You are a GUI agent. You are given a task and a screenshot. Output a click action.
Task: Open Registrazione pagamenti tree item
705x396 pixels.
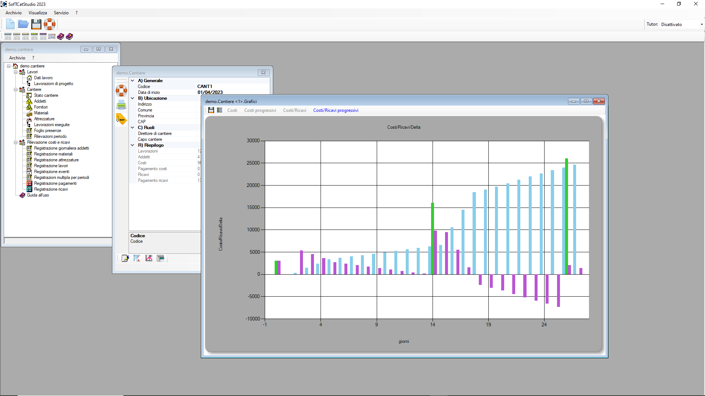point(55,183)
